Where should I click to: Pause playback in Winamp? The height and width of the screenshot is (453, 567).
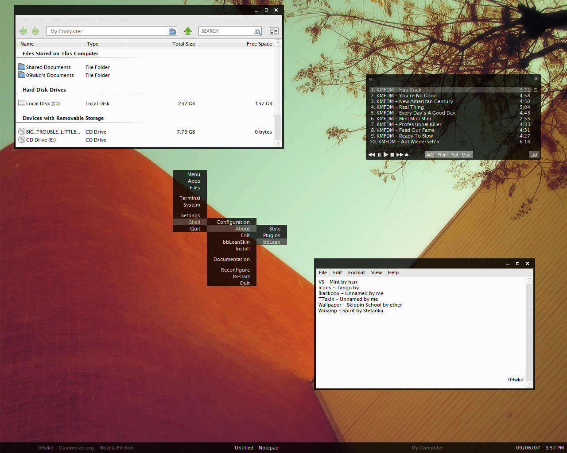(379, 155)
